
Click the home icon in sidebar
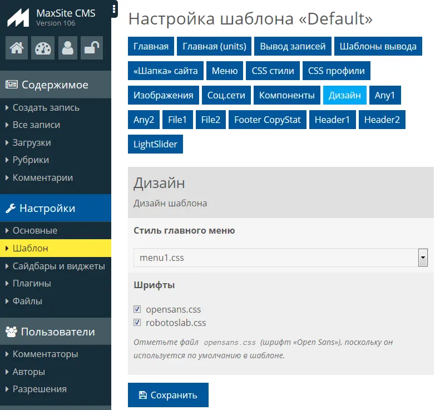pyautogui.click(x=17, y=48)
